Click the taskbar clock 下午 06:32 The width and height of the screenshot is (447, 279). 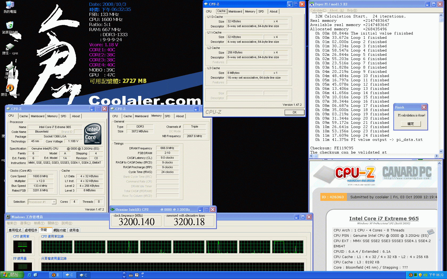pos(436,275)
